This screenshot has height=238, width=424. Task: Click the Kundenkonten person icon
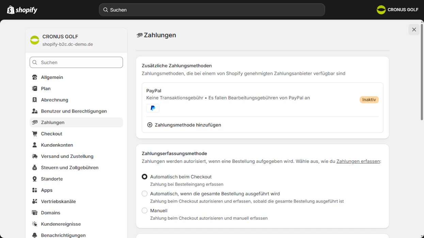pyautogui.click(x=34, y=145)
